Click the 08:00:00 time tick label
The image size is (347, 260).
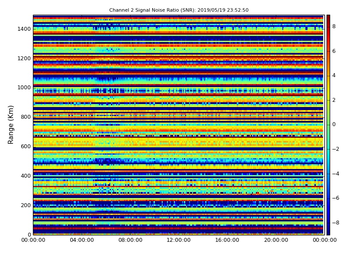[131, 240]
